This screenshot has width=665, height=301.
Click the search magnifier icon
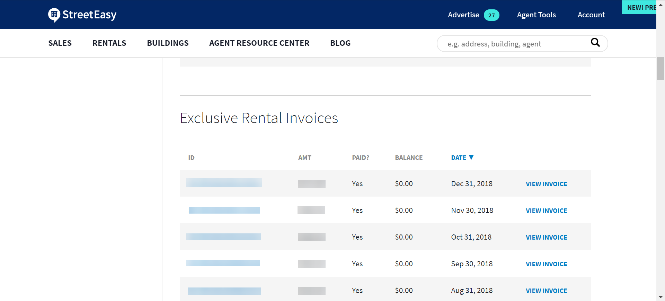pyautogui.click(x=595, y=43)
